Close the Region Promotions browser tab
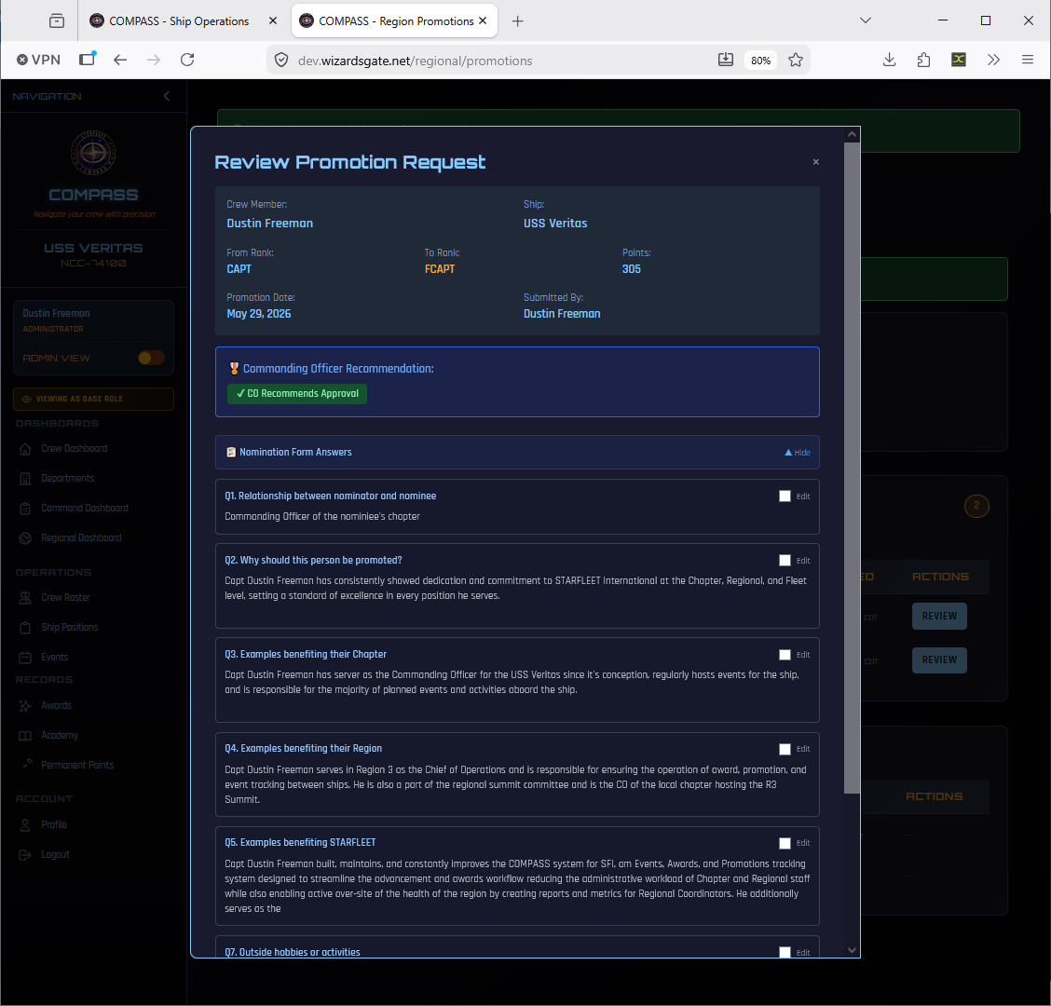Image resolution: width=1051 pixels, height=1006 pixels. coord(483,20)
